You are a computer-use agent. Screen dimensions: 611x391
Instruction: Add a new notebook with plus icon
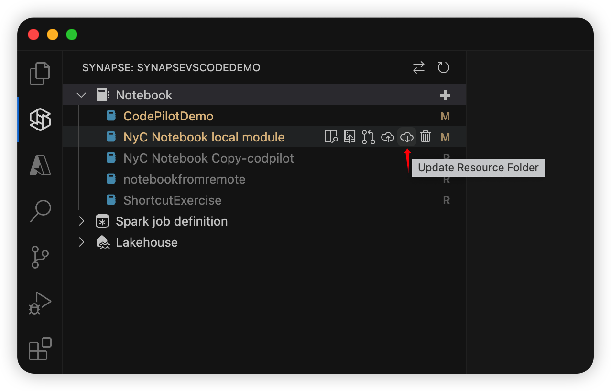point(445,95)
